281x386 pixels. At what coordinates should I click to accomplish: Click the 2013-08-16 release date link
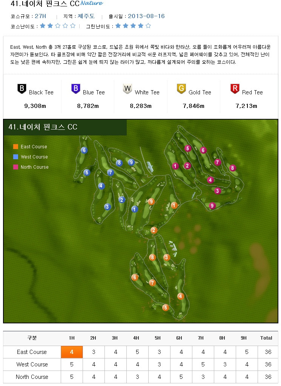click(146, 16)
